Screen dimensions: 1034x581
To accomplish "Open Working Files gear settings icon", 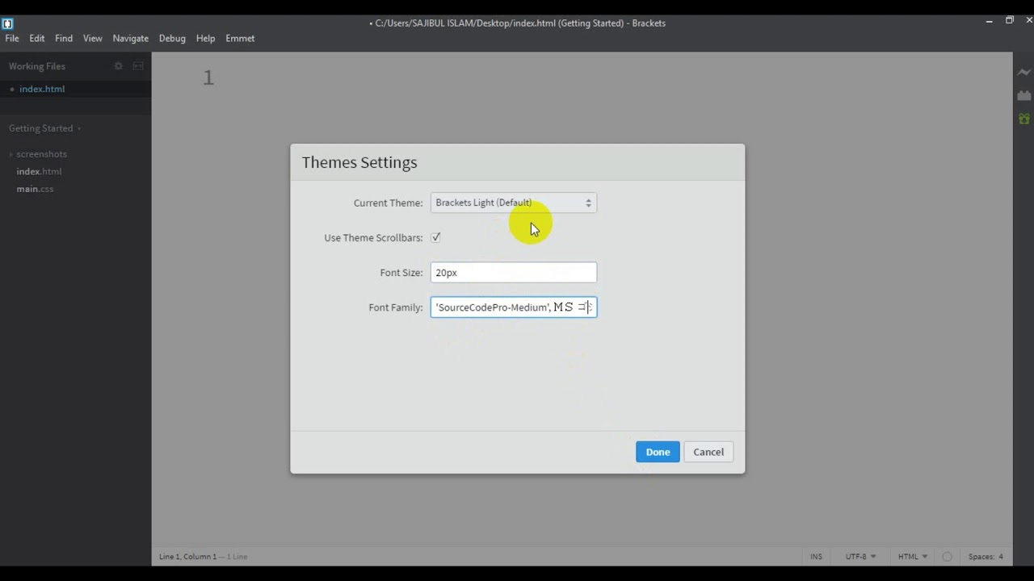I will tap(118, 66).
